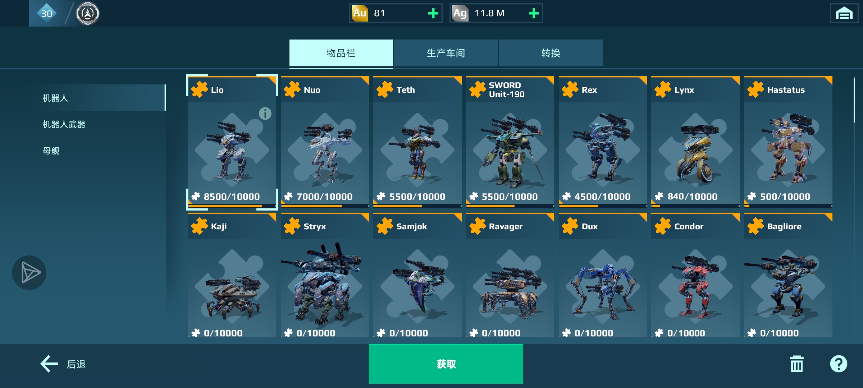The image size is (863, 388).
Task: Open the clan emblem badge icon
Action: pyautogui.click(x=87, y=14)
